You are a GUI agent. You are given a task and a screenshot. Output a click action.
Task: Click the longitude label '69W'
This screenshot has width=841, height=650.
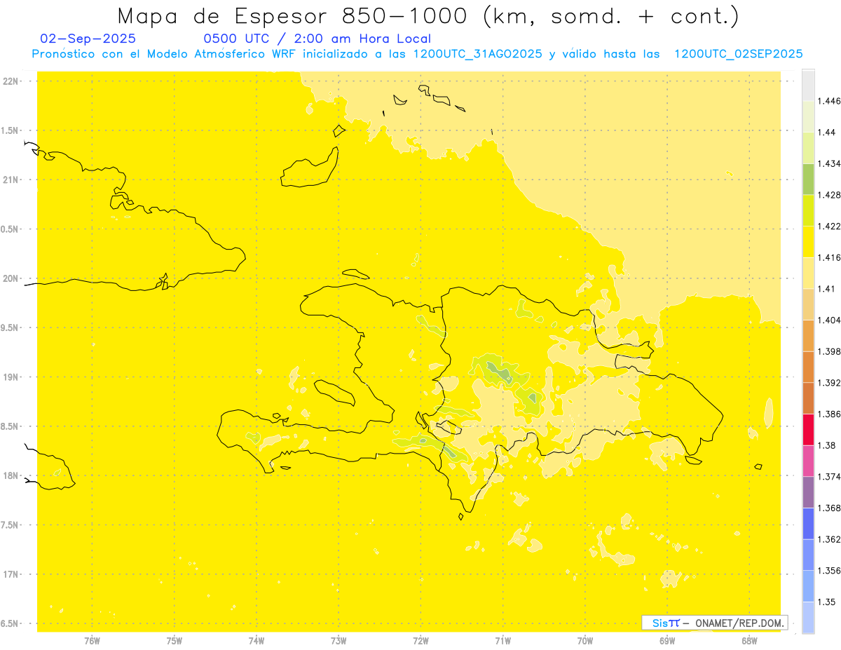tap(667, 641)
